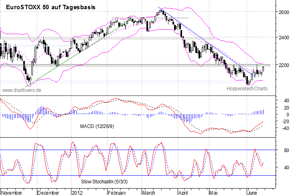Click the 80 level on stochastic axis
The height and width of the screenshot is (195, 290).
tap(286, 150)
